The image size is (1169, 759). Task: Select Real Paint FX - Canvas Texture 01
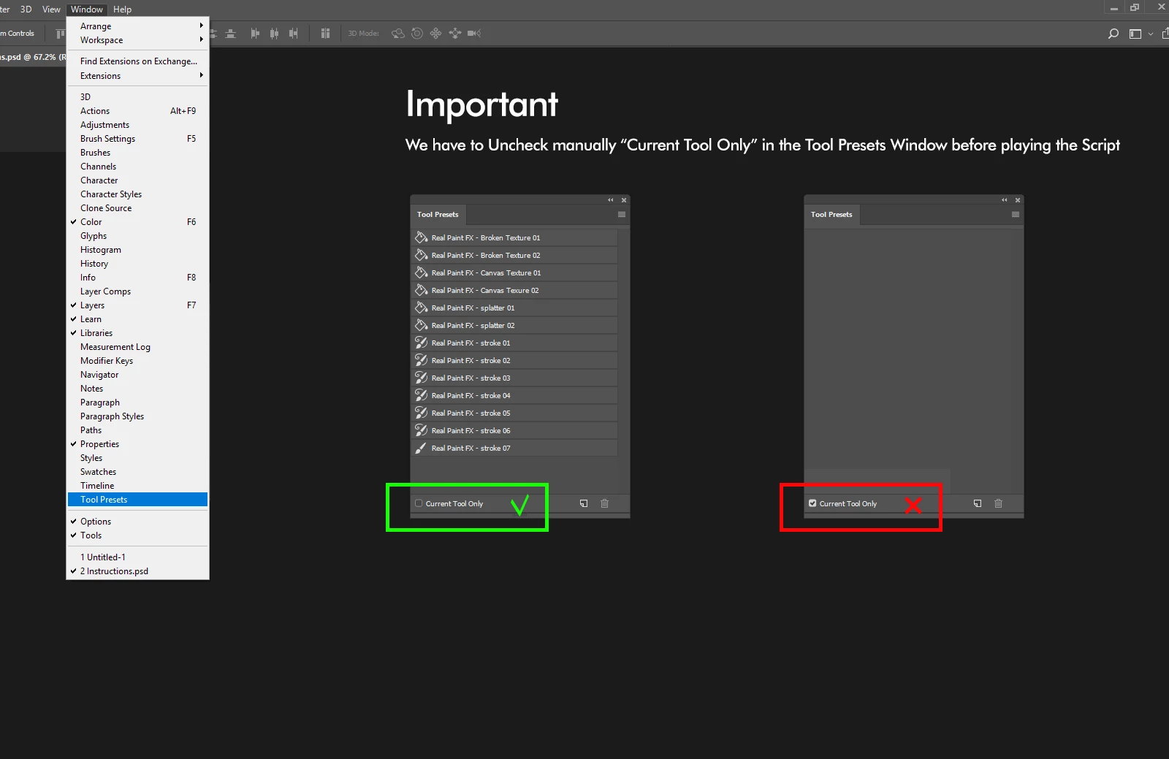515,272
